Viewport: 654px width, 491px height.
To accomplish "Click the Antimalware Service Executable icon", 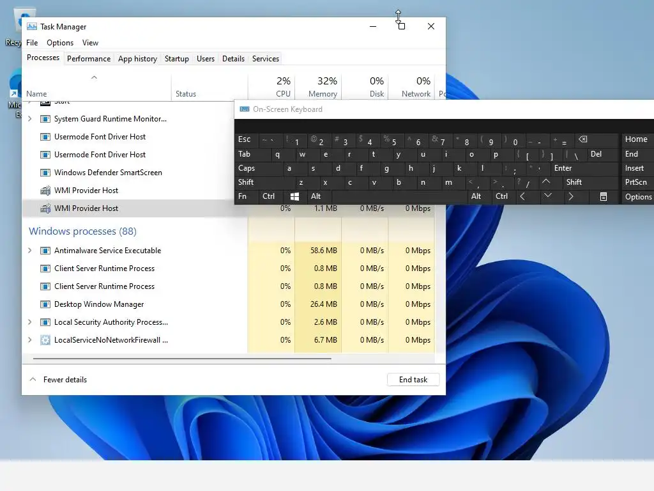I will pos(45,251).
